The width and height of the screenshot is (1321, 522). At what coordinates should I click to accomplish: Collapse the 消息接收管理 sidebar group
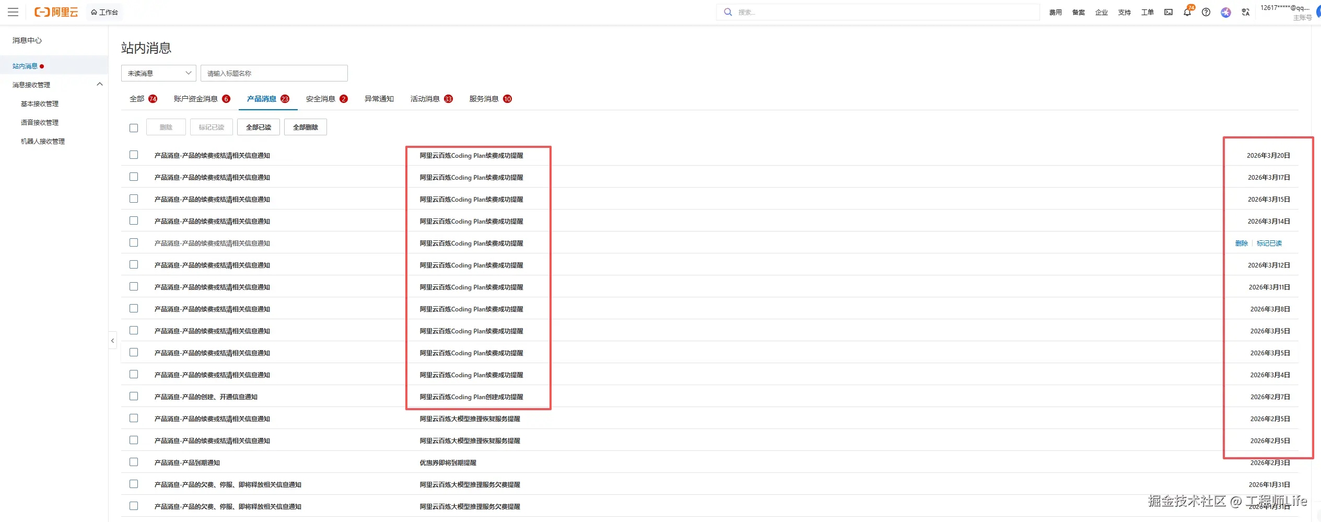(x=100, y=84)
